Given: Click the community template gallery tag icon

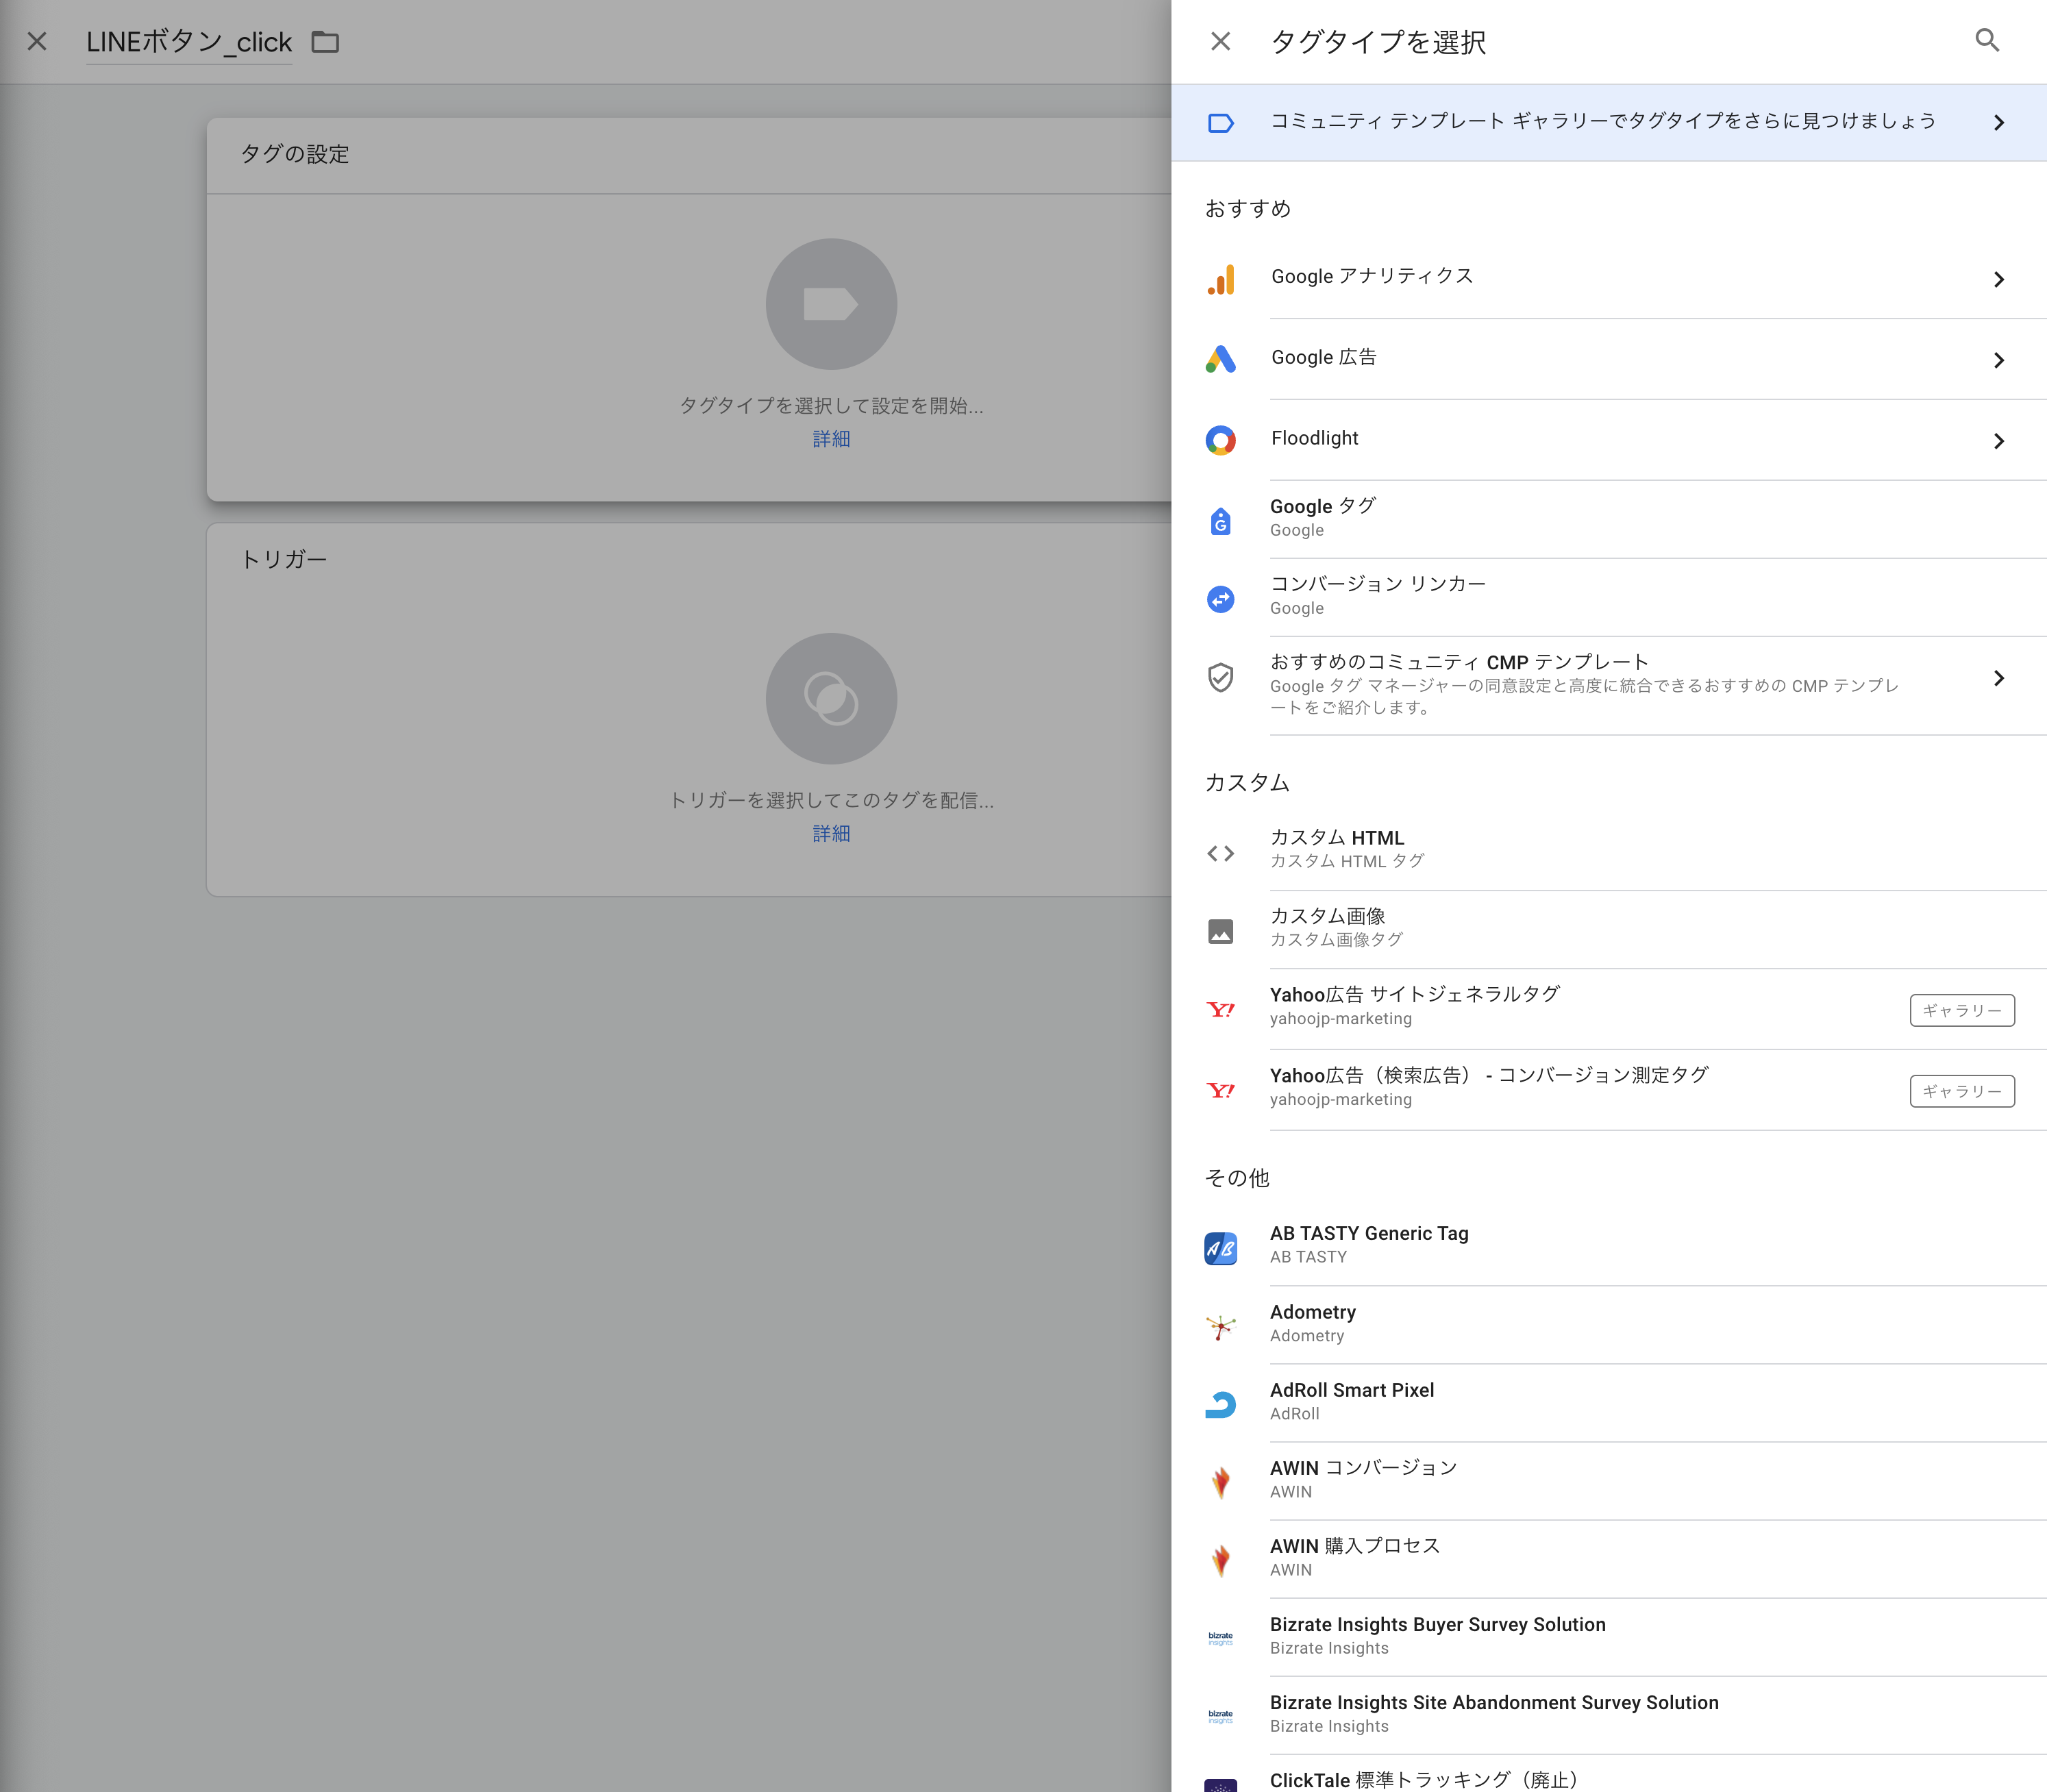Looking at the screenshot, I should [x=1220, y=123].
